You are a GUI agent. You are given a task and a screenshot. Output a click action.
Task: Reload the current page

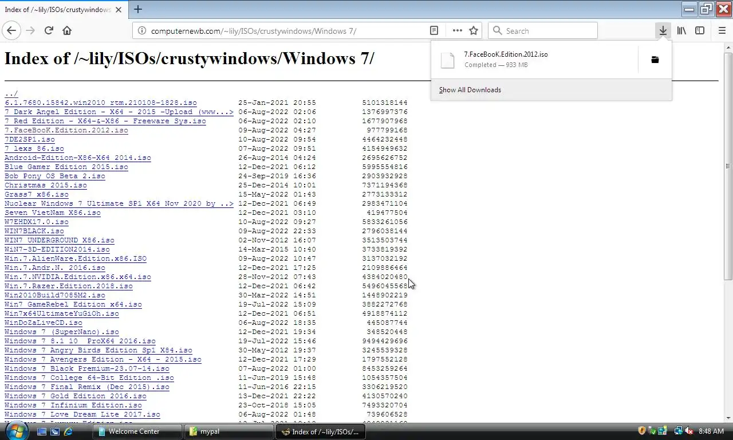[49, 30]
